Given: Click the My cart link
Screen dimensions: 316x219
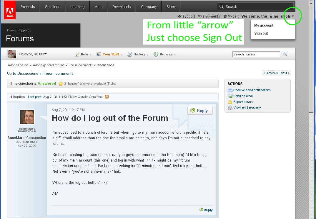Looking at the screenshot, I should pyautogui.click(x=233, y=16).
